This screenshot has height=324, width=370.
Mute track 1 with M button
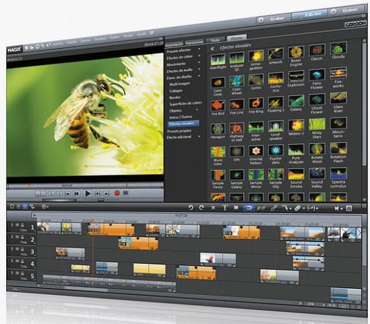(x=17, y=225)
